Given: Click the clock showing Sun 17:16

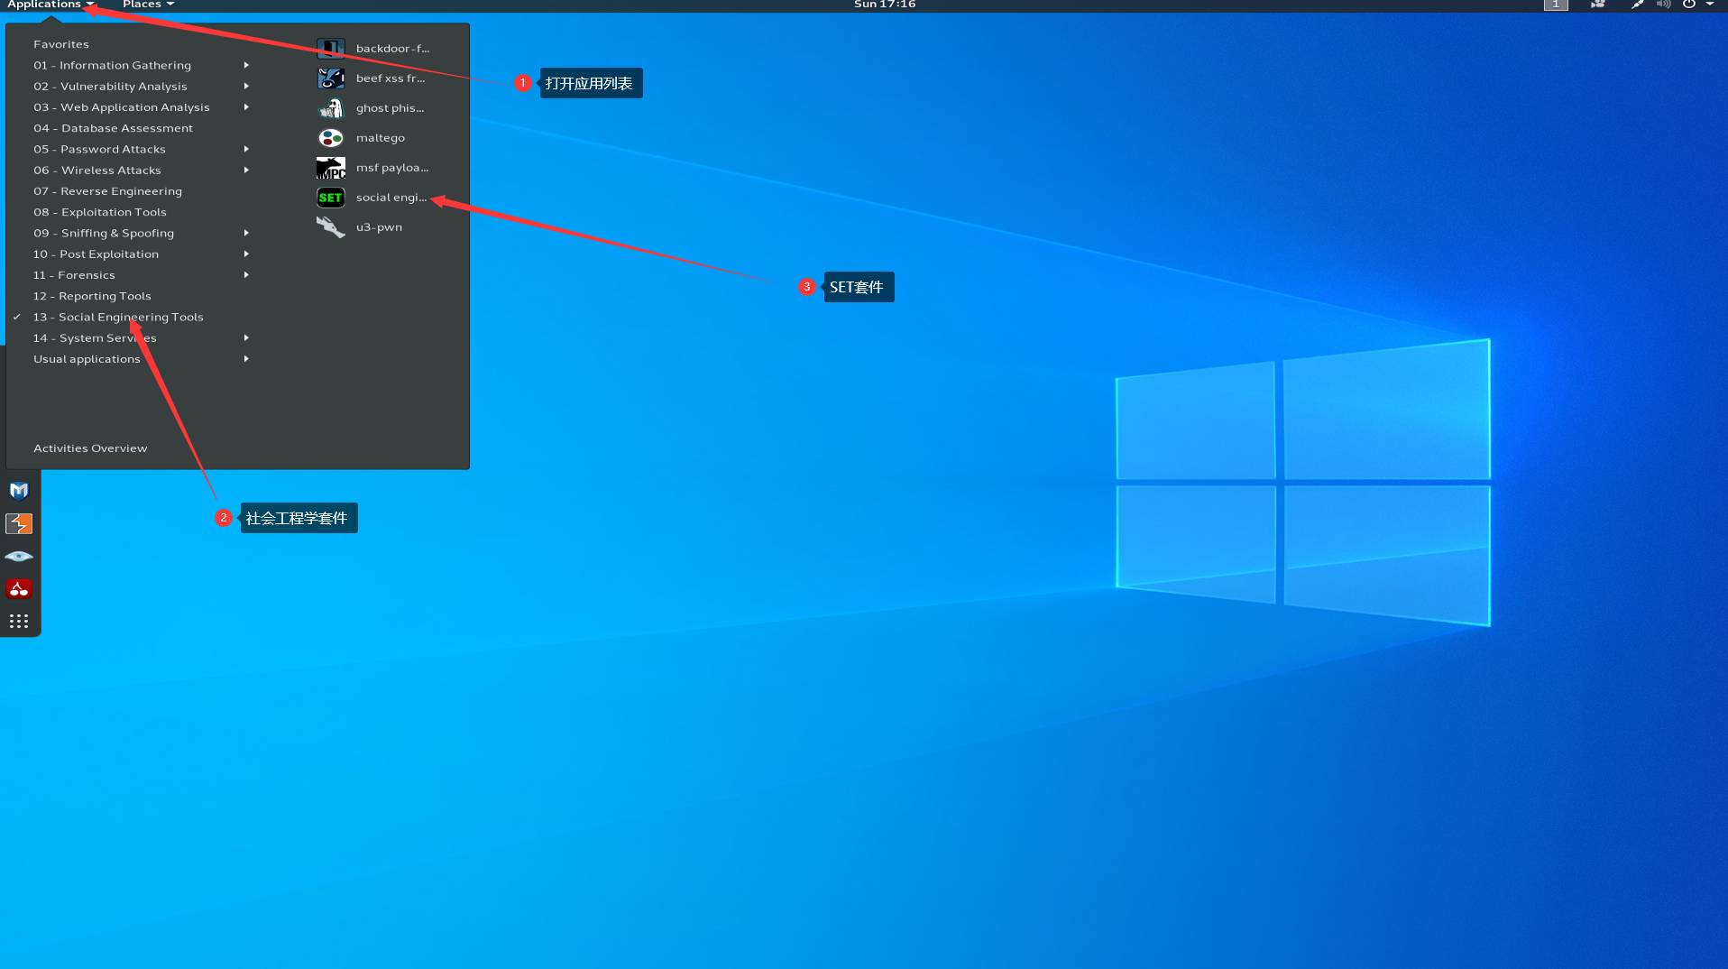Looking at the screenshot, I should point(884,5).
